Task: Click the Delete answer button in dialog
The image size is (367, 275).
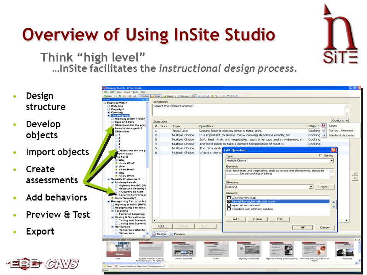Action: tap(257, 219)
